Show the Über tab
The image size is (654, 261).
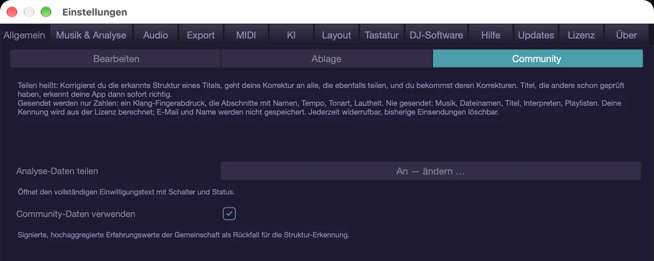pyautogui.click(x=626, y=35)
